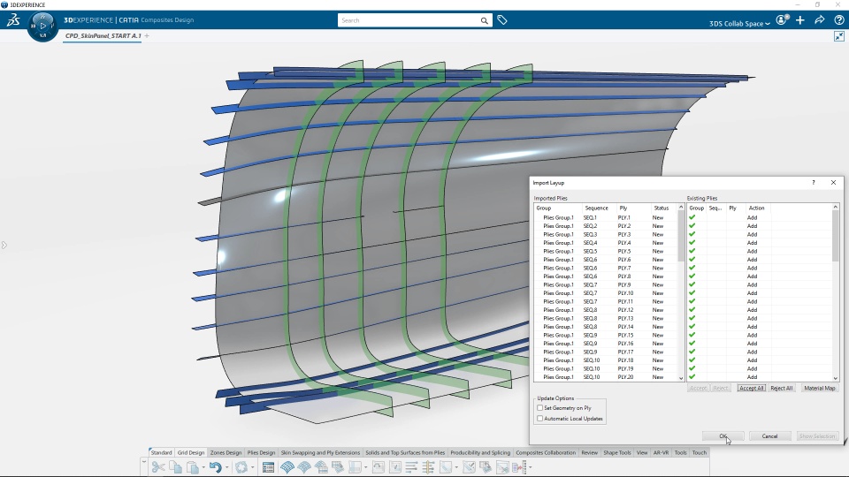Click the 3DEXPERIENCE compass play button
The image size is (849, 477).
[42, 26]
